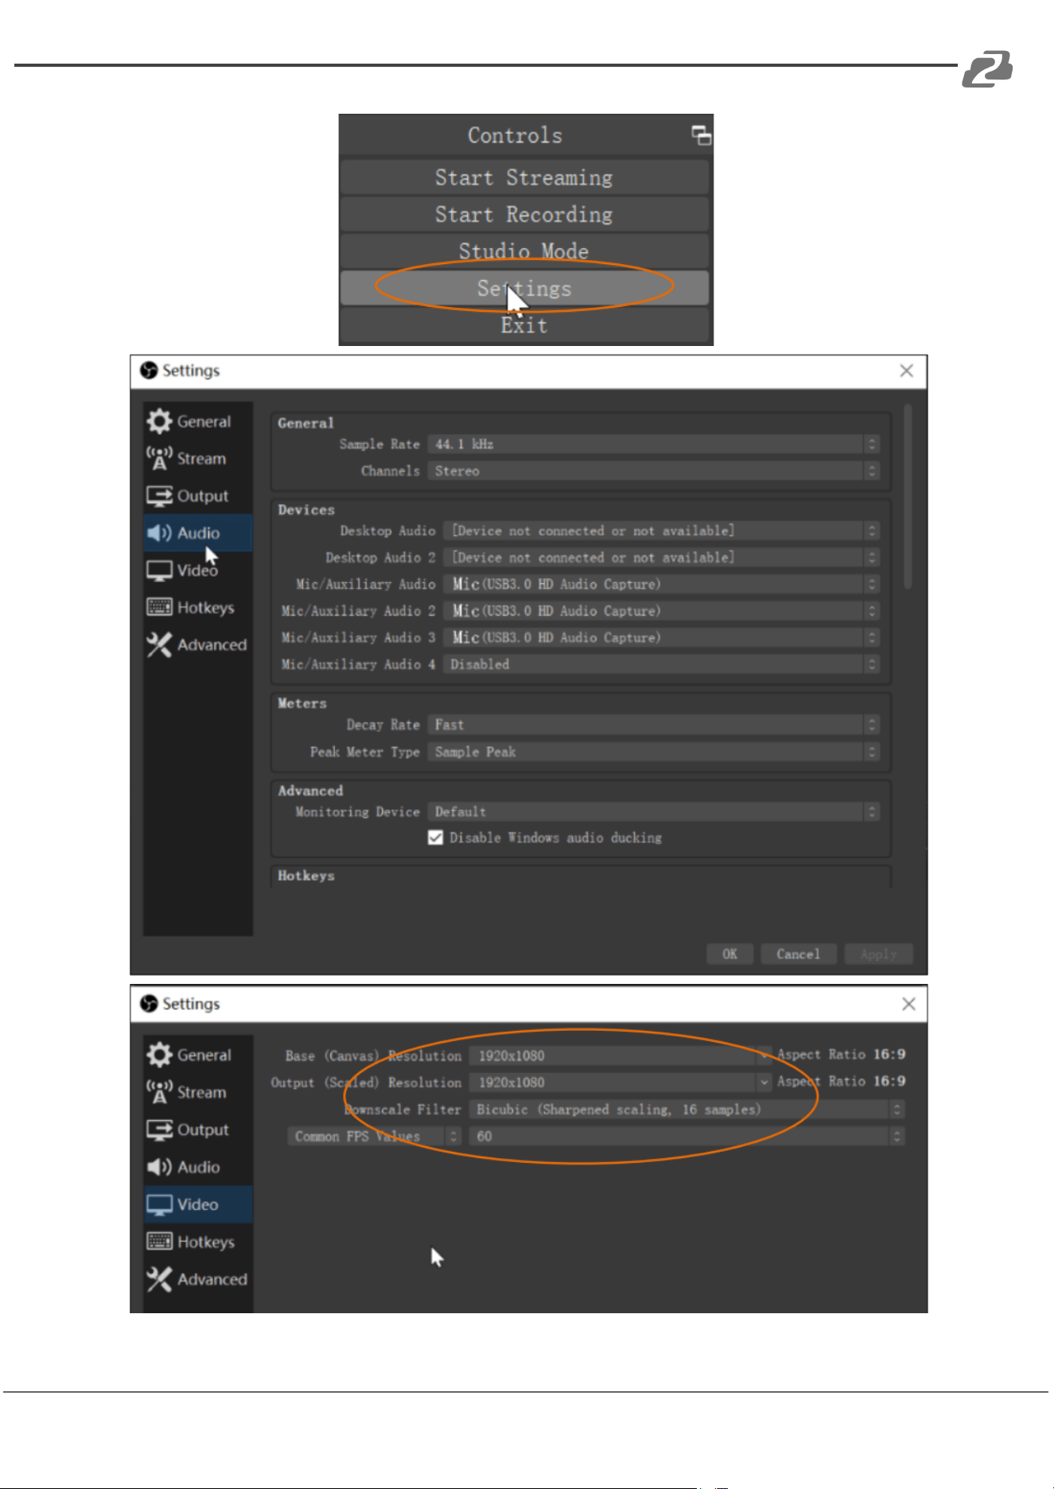Screen dimensions: 1054x1489
Task: Open Base (Canvas) Resolution 1920x1080 combo box
Action: [x=620, y=1056]
